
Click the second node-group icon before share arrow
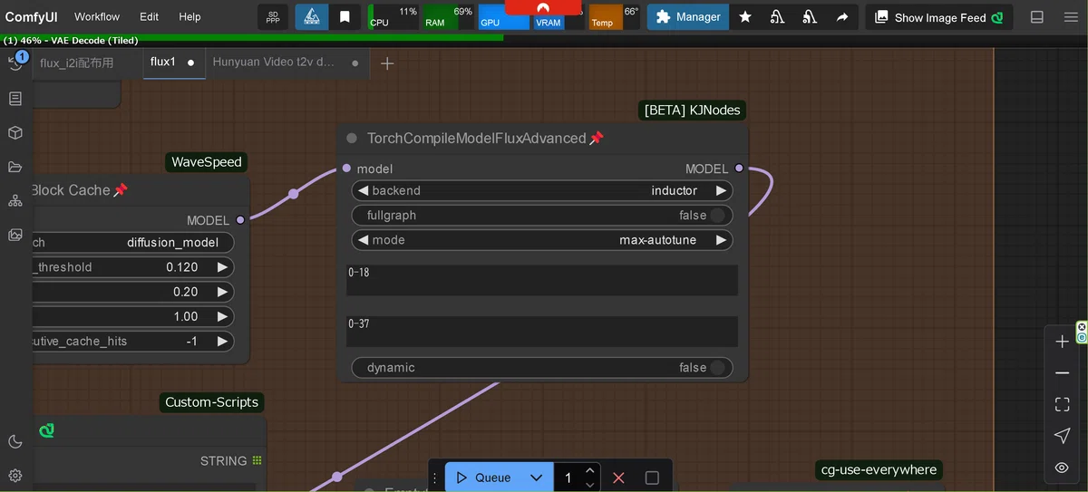[810, 17]
